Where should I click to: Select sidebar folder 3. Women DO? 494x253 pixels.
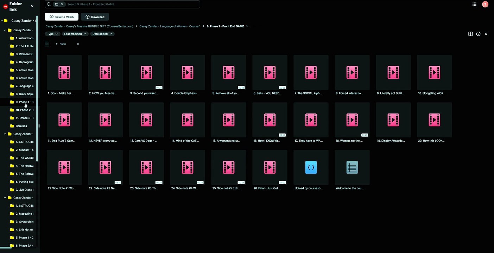pos(22,54)
